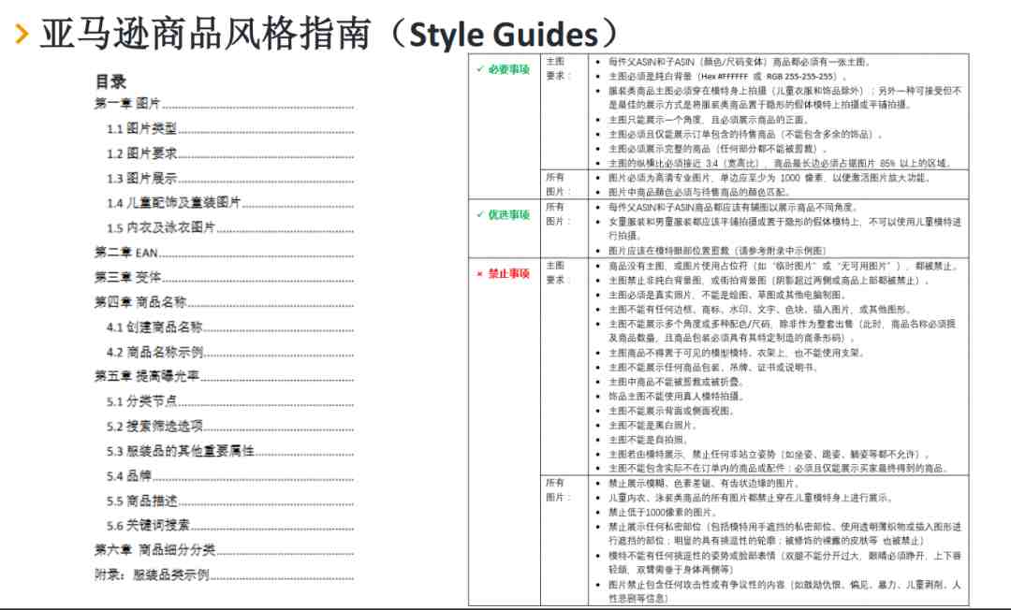
Task: Open 附录：服装品类示例 entry
Action: click(x=225, y=574)
